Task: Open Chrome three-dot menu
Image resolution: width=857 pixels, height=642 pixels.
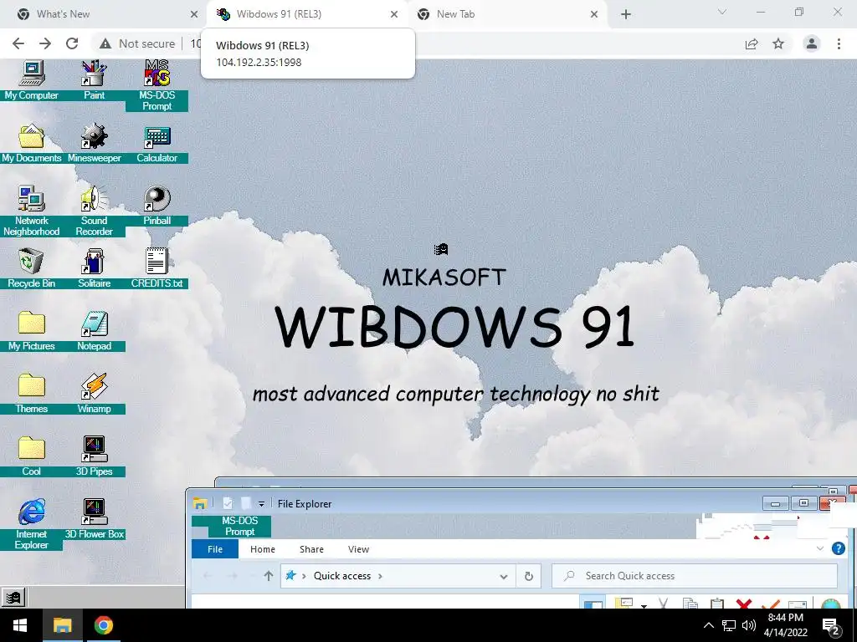Action: 839,43
